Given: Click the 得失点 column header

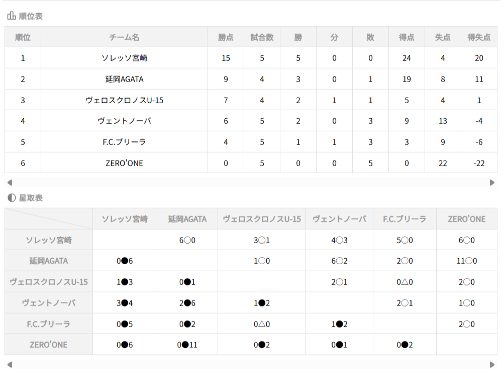Looking at the screenshot, I should [x=478, y=37].
